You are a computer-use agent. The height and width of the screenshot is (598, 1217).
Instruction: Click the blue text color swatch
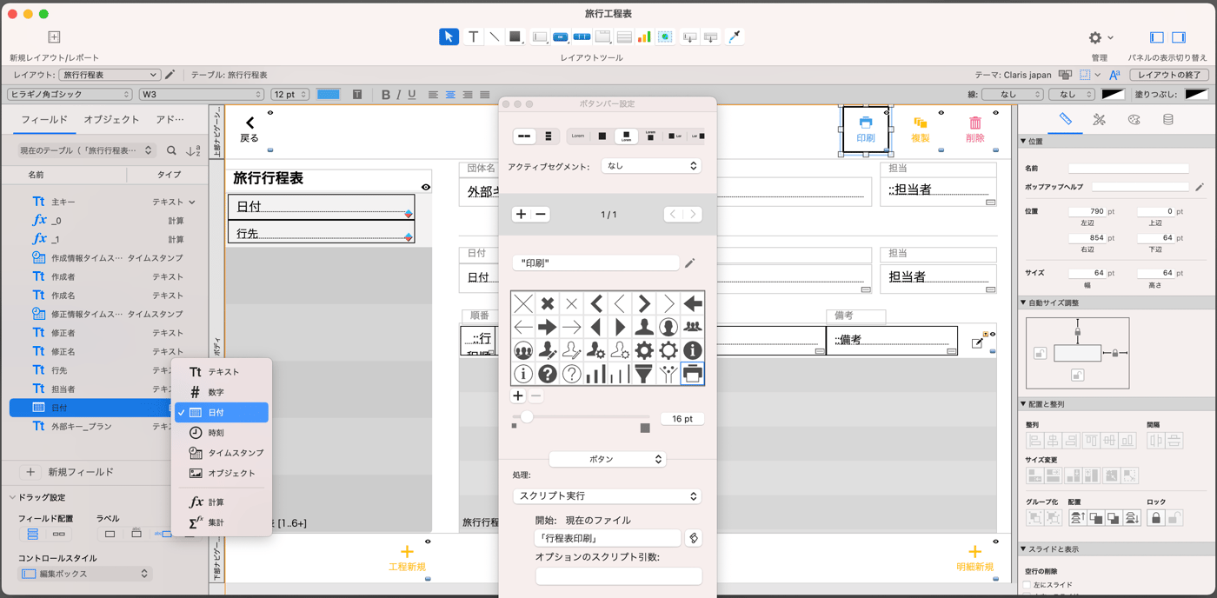point(329,94)
